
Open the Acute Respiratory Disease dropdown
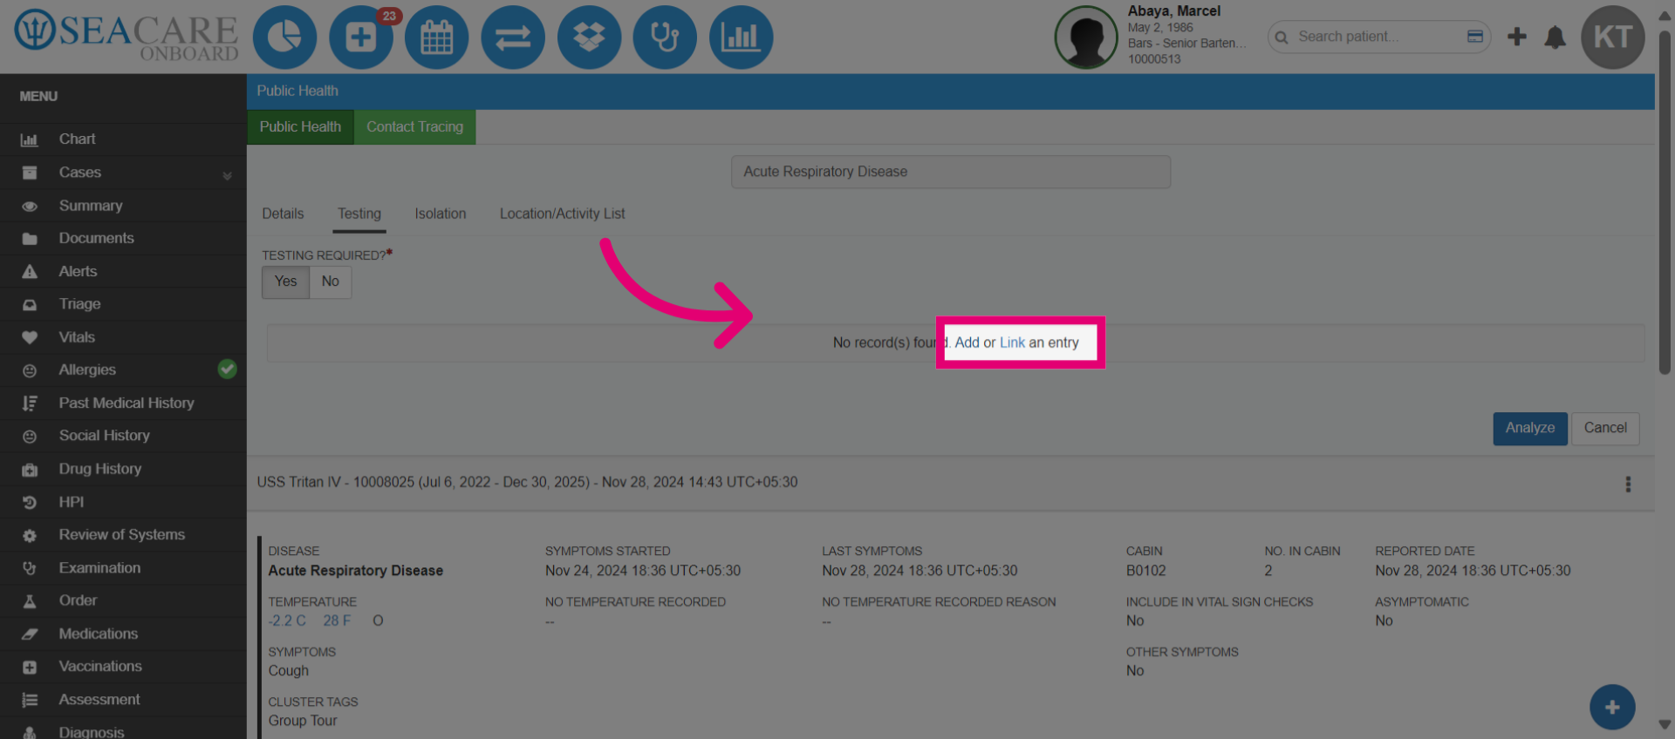click(951, 172)
